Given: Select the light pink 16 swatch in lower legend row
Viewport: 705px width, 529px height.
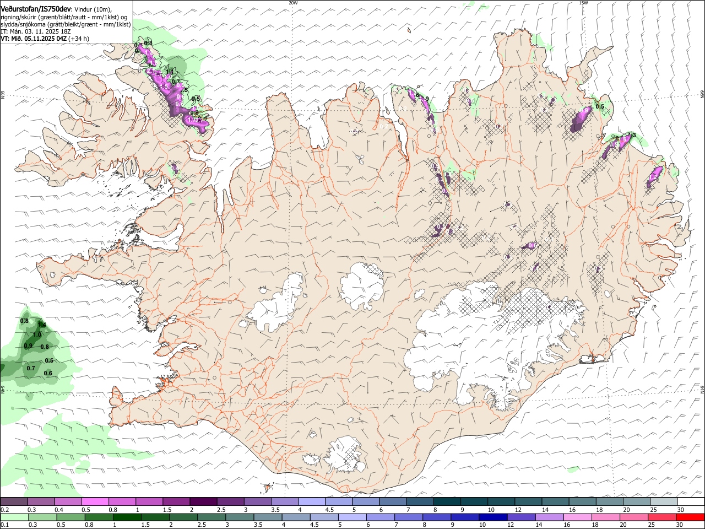Looking at the screenshot, I should (x=578, y=517).
